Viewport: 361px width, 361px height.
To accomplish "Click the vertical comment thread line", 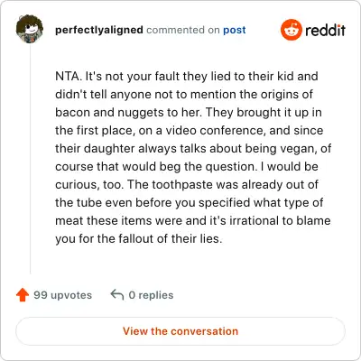I will [x=30, y=159].
